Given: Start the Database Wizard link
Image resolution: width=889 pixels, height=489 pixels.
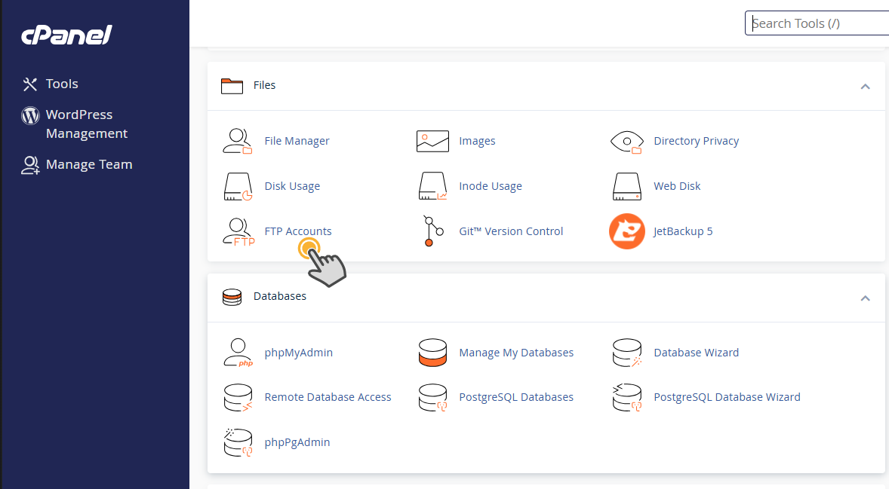Looking at the screenshot, I should pyautogui.click(x=697, y=353).
